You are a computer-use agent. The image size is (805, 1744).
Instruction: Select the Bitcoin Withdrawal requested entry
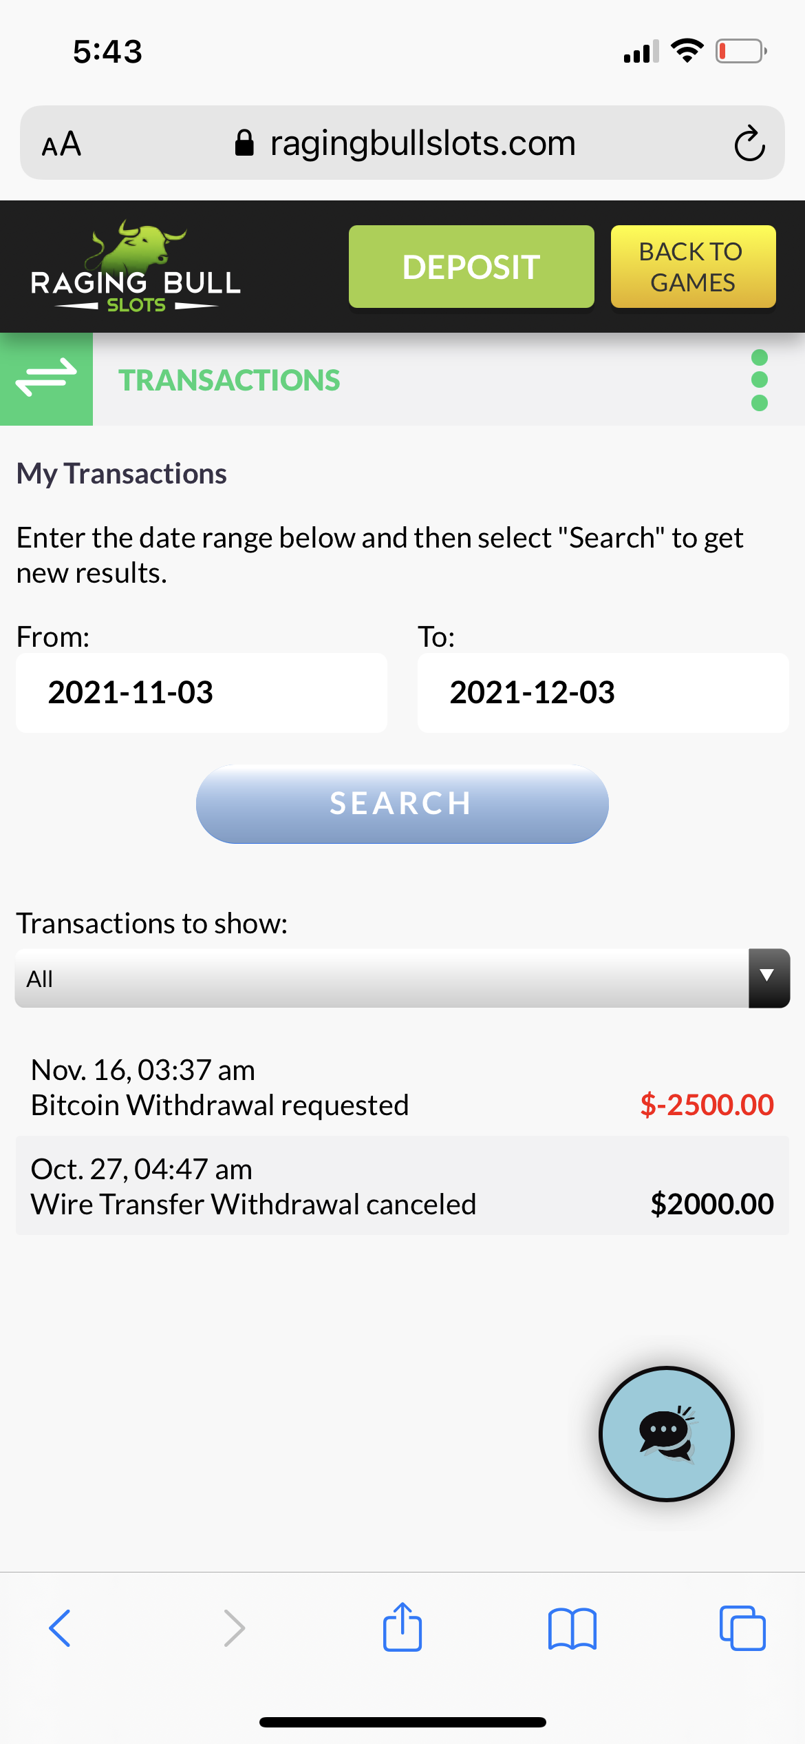[x=402, y=1088]
